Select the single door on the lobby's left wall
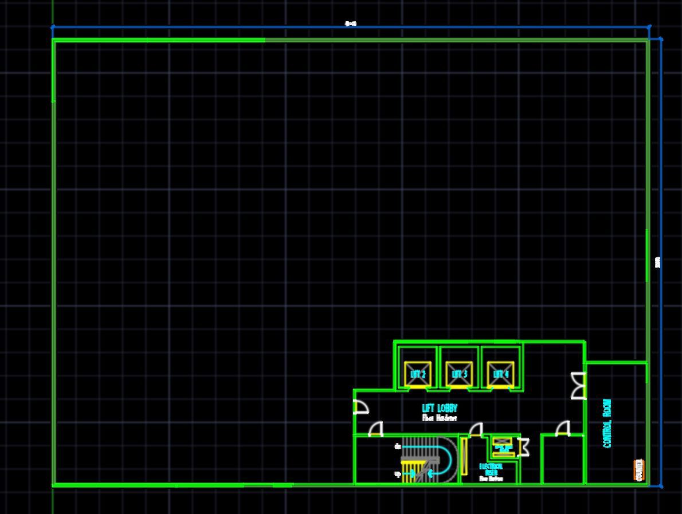The height and width of the screenshot is (514, 682). click(x=362, y=407)
